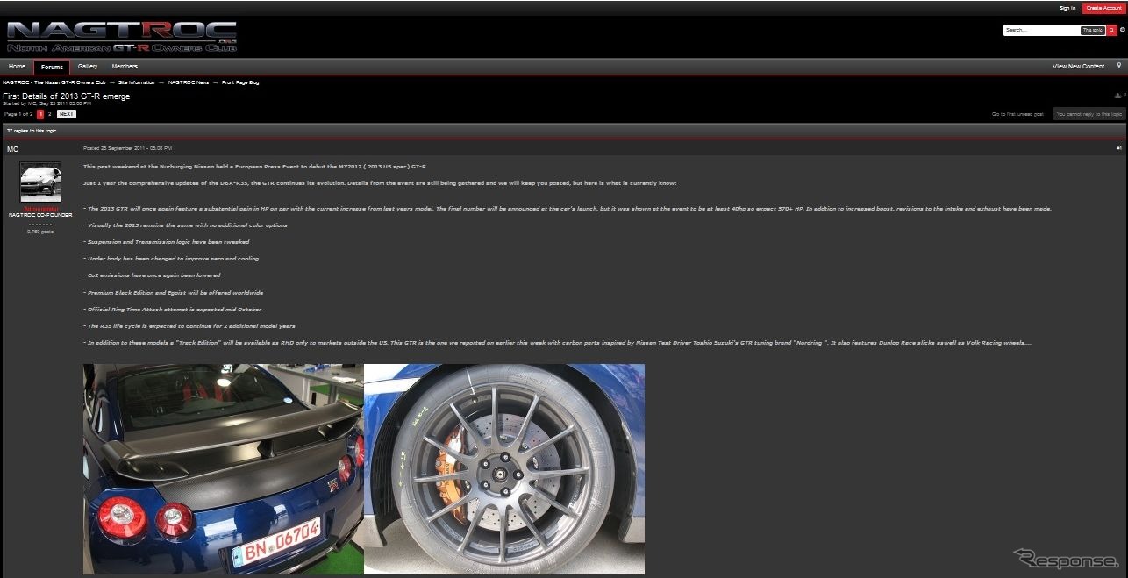This screenshot has width=1128, height=578.
Task: Click the 'Started by MC, Sep 25 2011' line
Action: (x=47, y=103)
